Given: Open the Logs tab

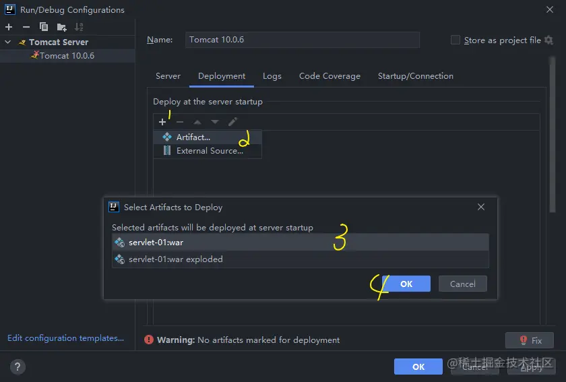Looking at the screenshot, I should click(x=272, y=76).
